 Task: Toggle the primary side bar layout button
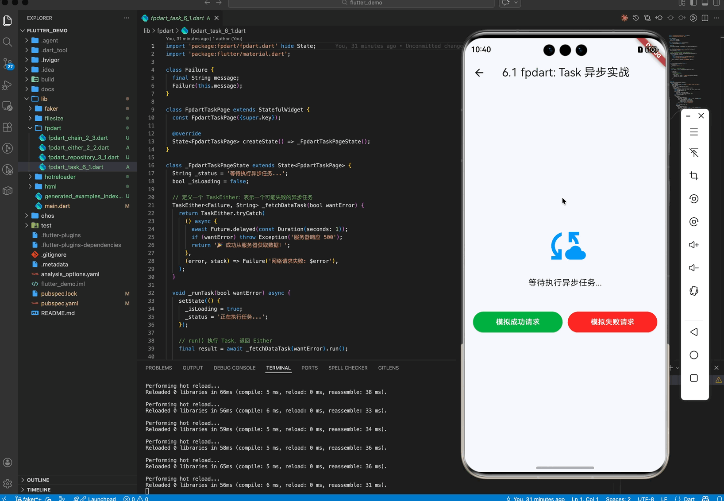(693, 3)
